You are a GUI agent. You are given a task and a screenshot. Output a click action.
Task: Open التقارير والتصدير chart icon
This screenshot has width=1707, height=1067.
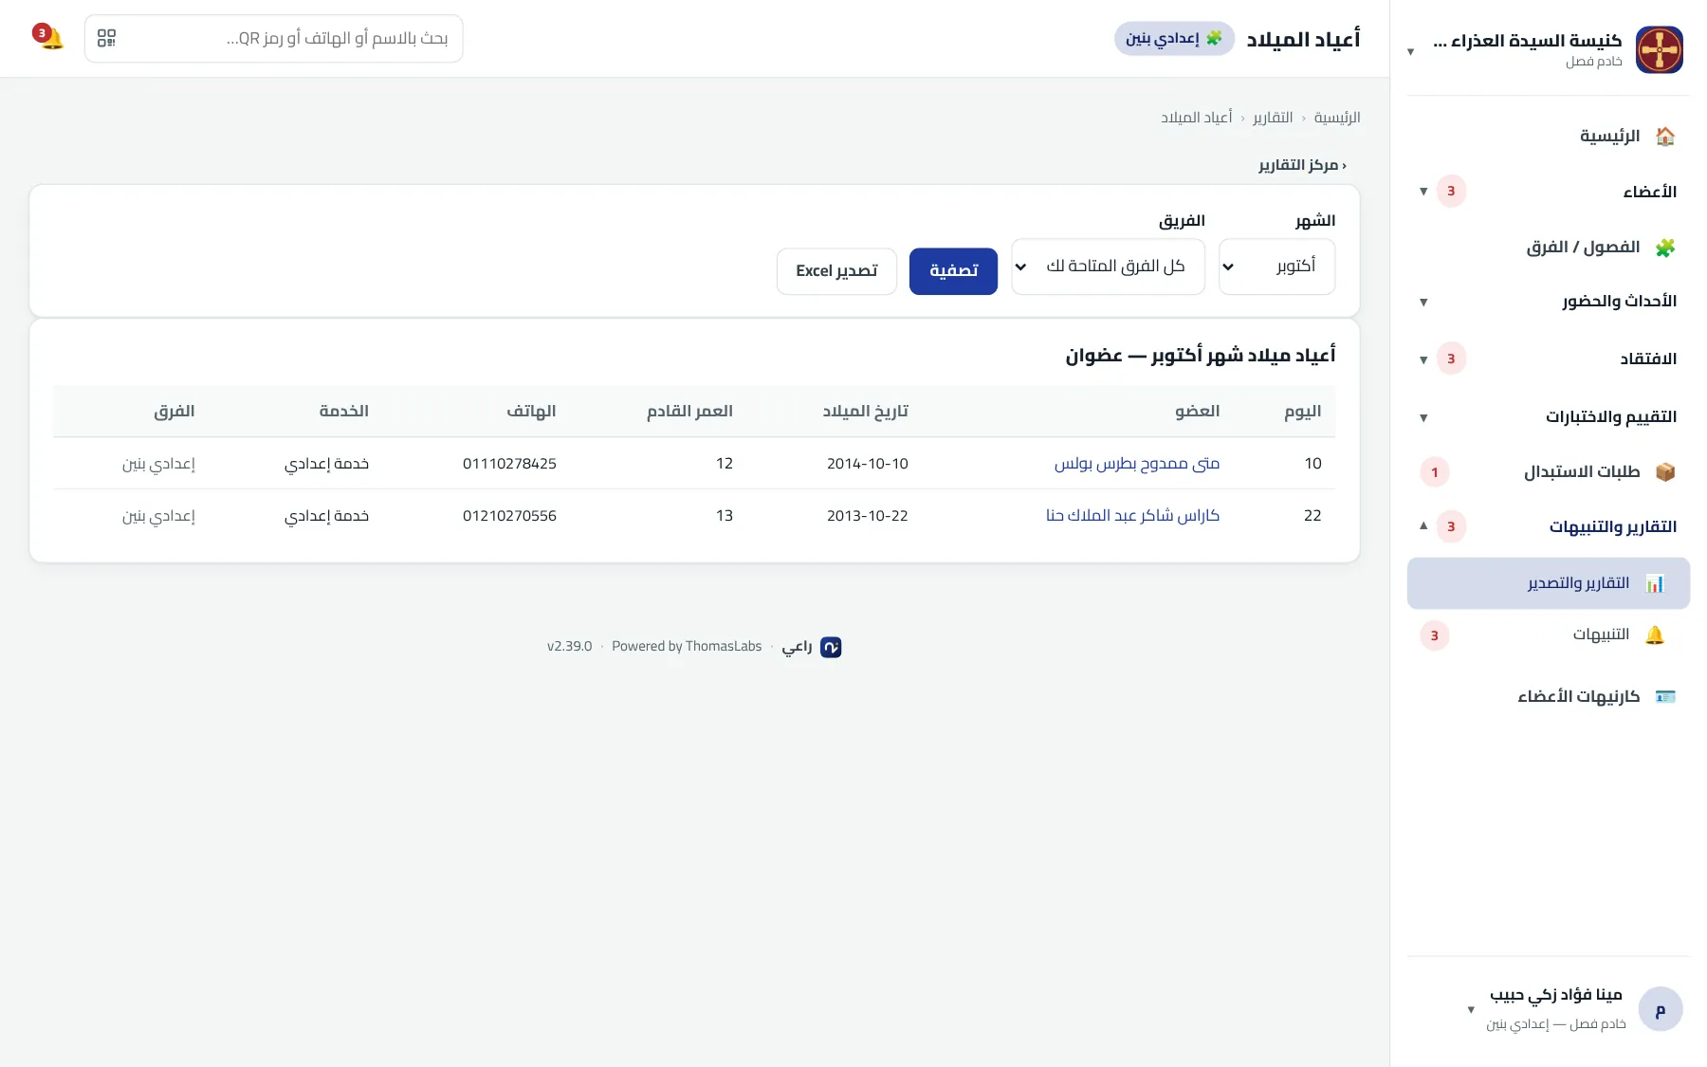[1654, 583]
